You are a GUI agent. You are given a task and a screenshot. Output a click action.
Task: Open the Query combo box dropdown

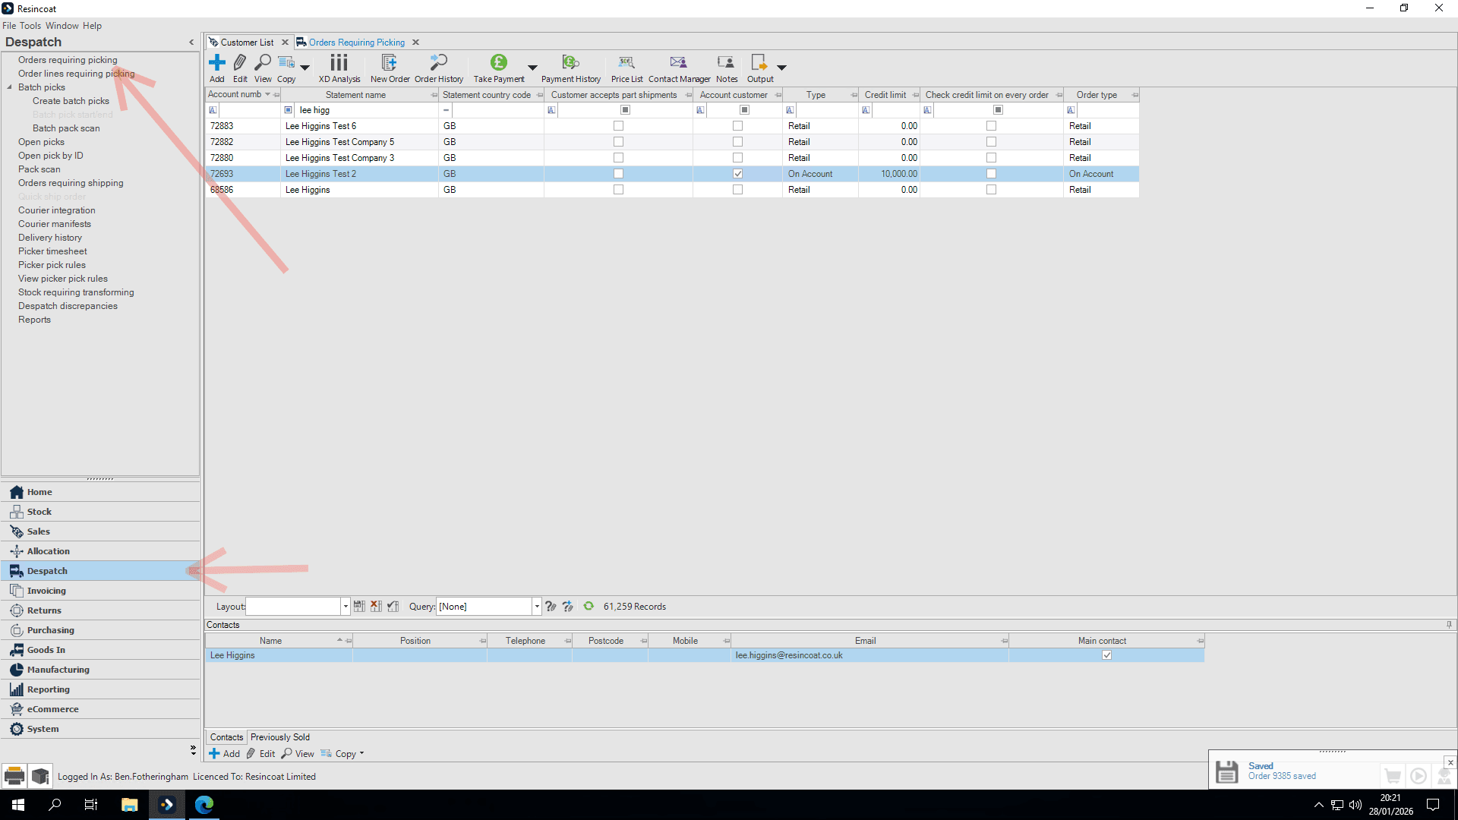point(537,606)
